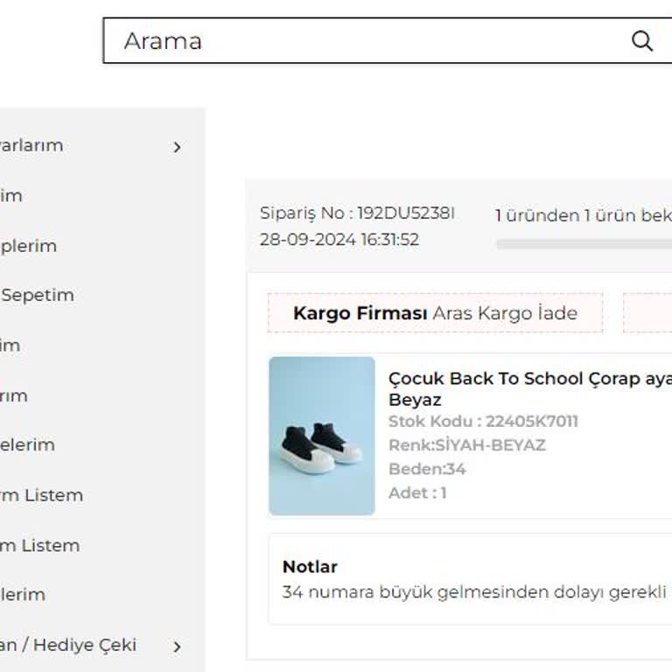This screenshot has height=672, width=672.
Task: Expand the chevron beside the top 'yarlarım' item
Action: click(x=177, y=147)
